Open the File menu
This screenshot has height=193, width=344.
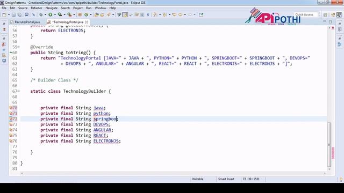tap(4, 8)
